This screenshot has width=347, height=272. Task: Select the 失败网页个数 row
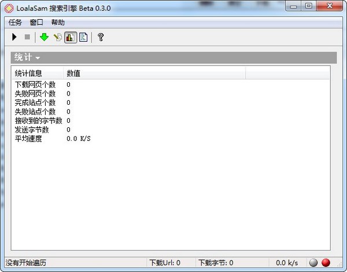click(x=171, y=94)
